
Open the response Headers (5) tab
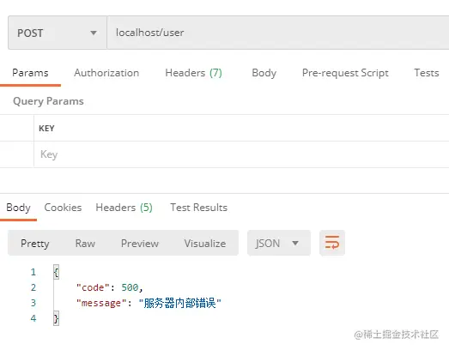(124, 208)
